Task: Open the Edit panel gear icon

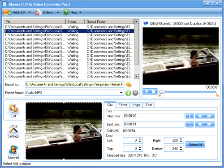Action: coord(13,108)
